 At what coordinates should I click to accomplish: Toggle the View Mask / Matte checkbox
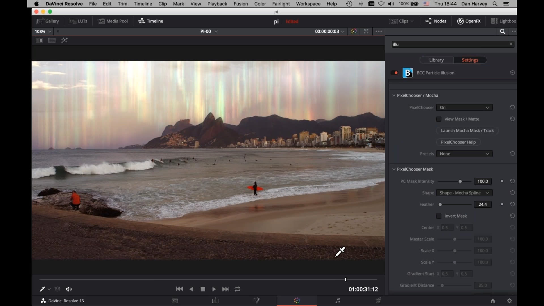click(x=439, y=119)
